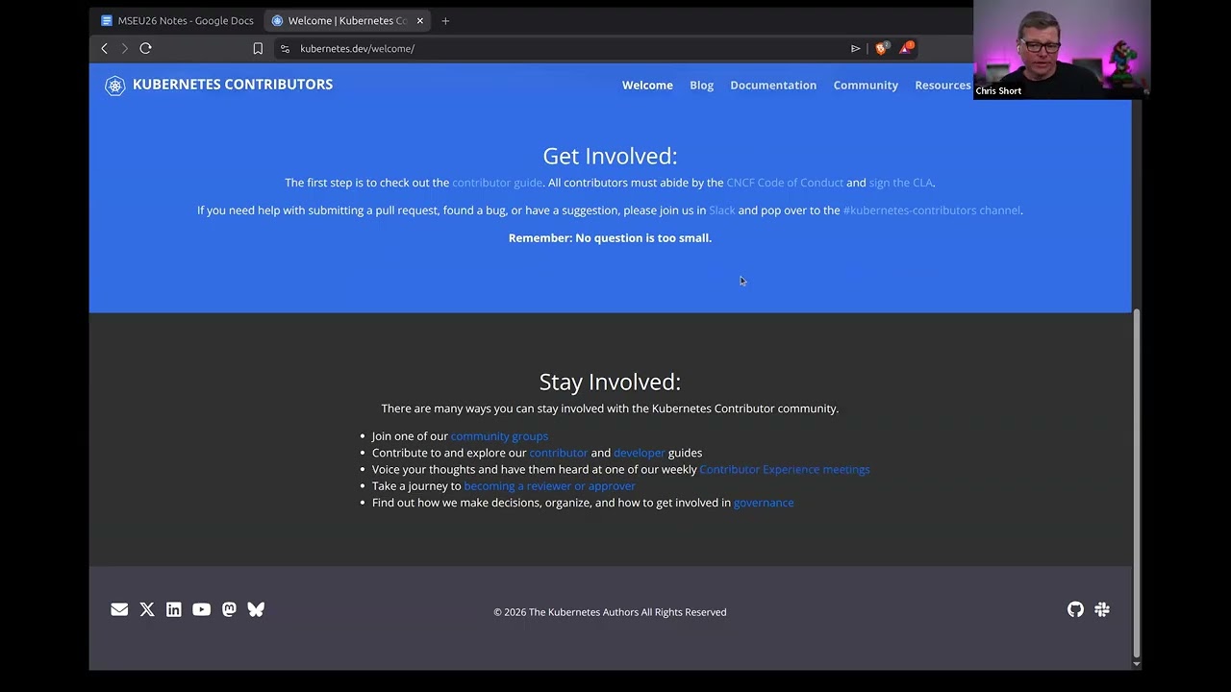
Task: Open the X (Twitter) footer icon
Action: point(147,609)
